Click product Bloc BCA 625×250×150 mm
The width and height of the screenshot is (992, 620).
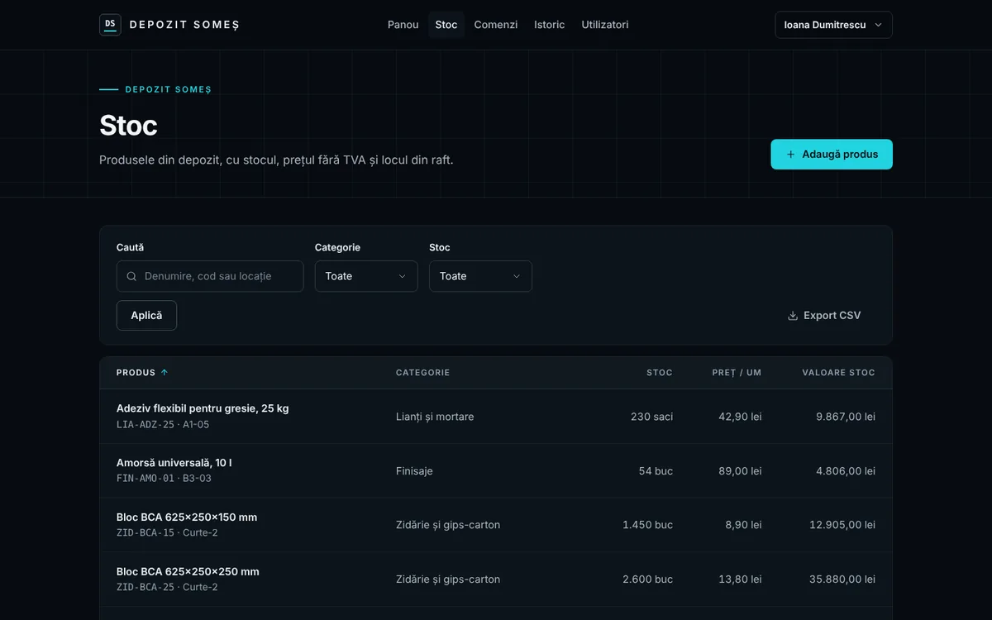pyautogui.click(x=187, y=517)
